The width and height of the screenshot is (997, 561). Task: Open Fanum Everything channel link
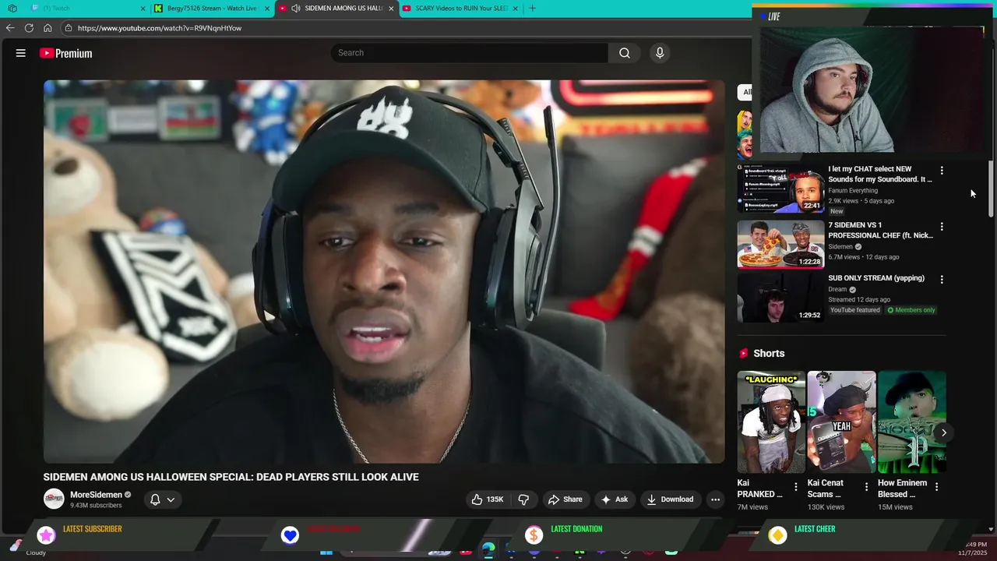(x=853, y=190)
